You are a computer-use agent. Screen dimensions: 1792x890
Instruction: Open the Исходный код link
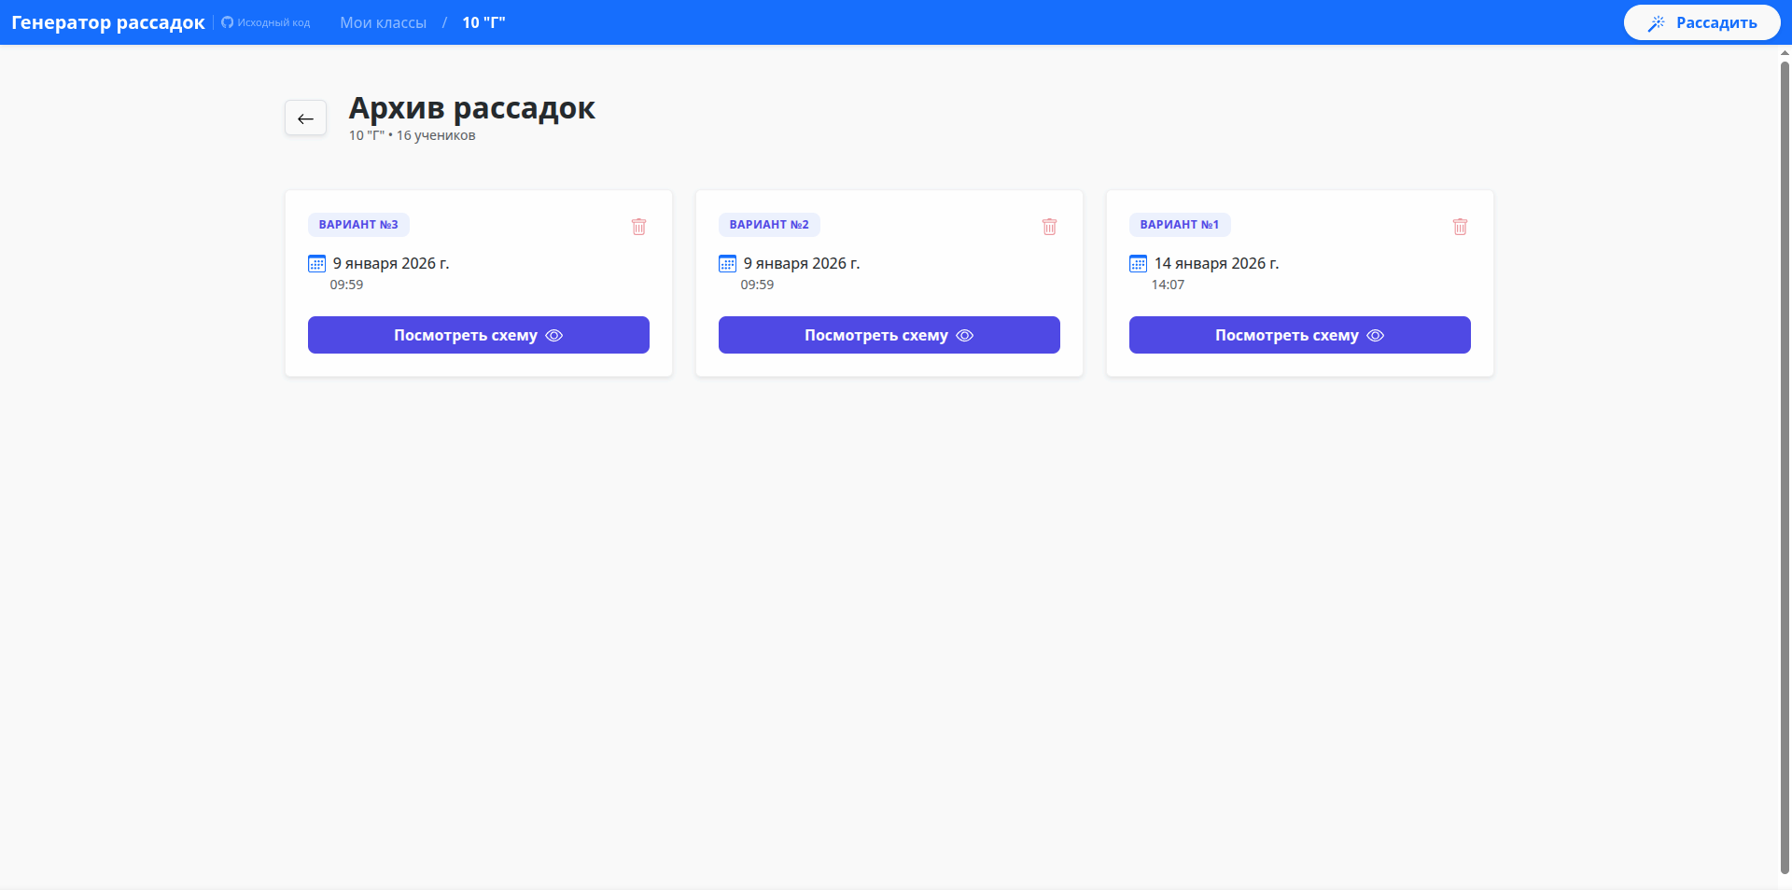pyautogui.click(x=273, y=22)
